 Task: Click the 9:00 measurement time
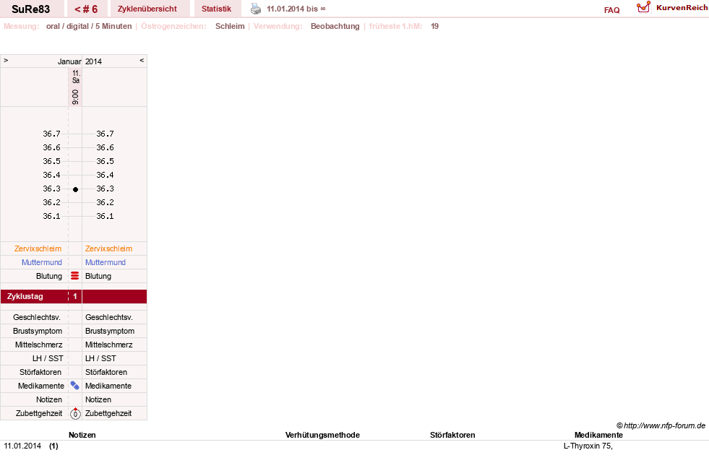tap(75, 97)
